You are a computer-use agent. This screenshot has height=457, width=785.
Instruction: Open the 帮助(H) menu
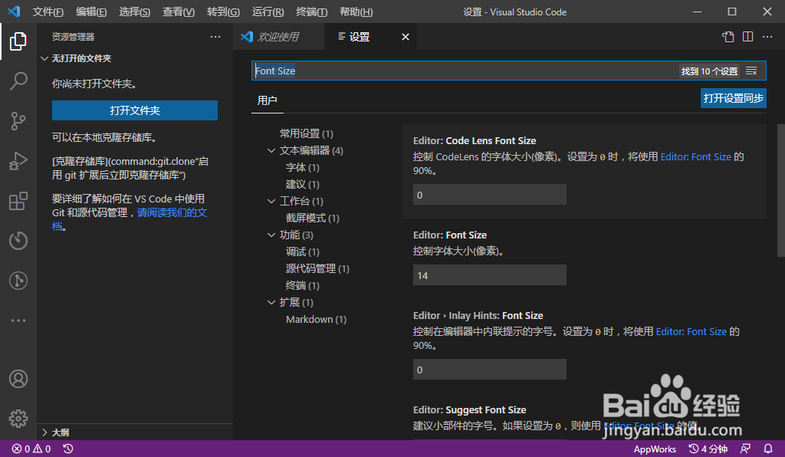tap(356, 12)
